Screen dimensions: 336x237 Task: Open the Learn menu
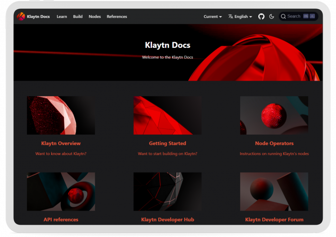[x=62, y=17]
